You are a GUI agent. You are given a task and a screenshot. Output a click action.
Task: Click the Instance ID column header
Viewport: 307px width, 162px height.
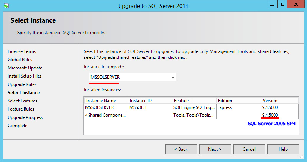[150, 101]
